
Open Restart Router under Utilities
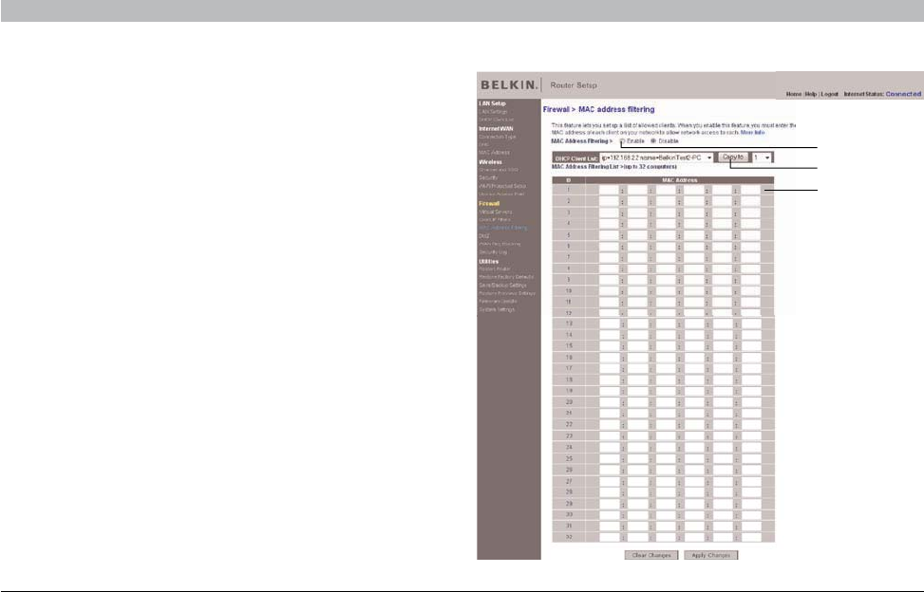click(x=495, y=268)
